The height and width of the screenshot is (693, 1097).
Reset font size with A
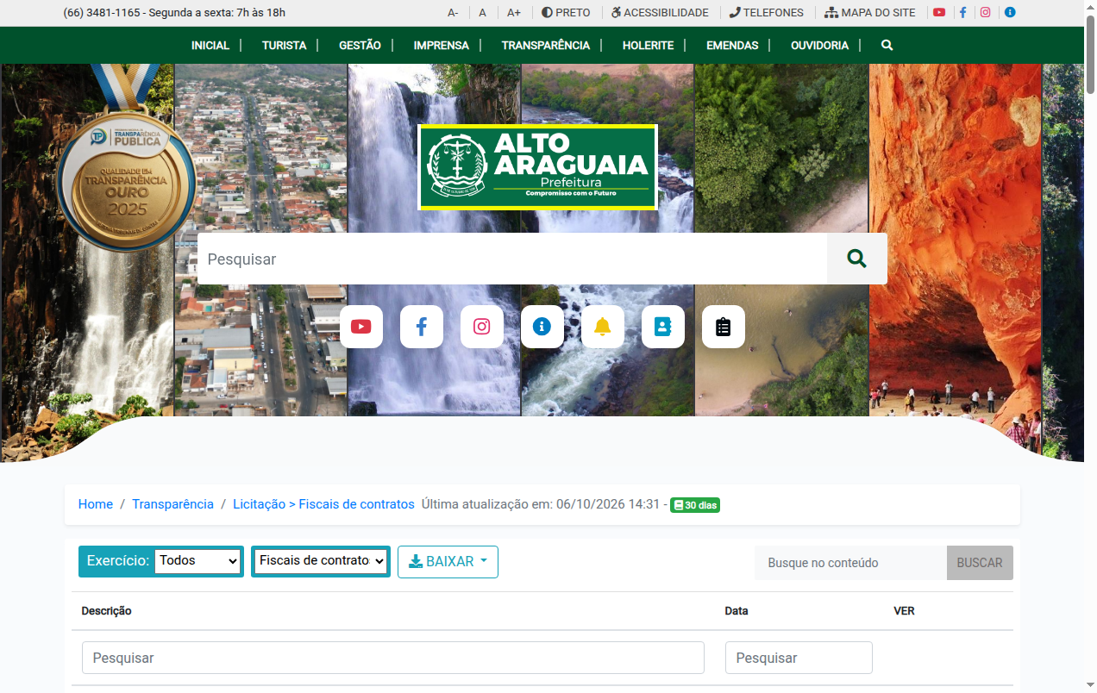pyautogui.click(x=483, y=13)
